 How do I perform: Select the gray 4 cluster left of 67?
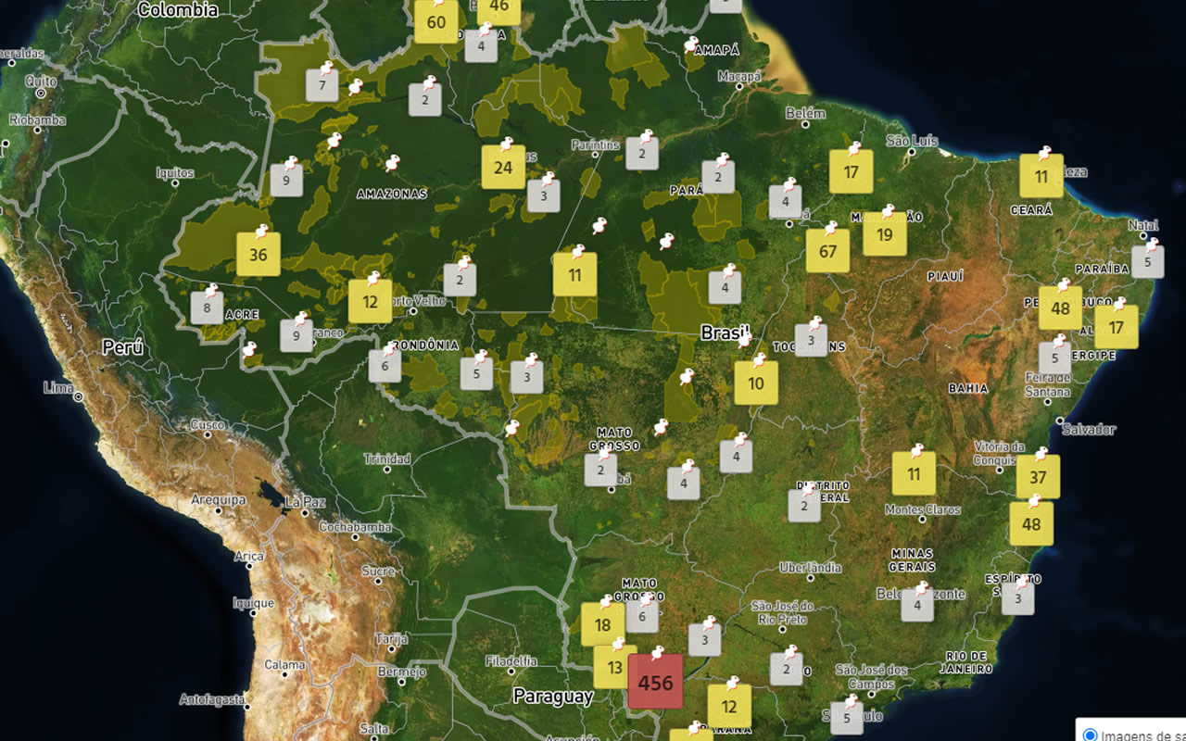tap(786, 201)
